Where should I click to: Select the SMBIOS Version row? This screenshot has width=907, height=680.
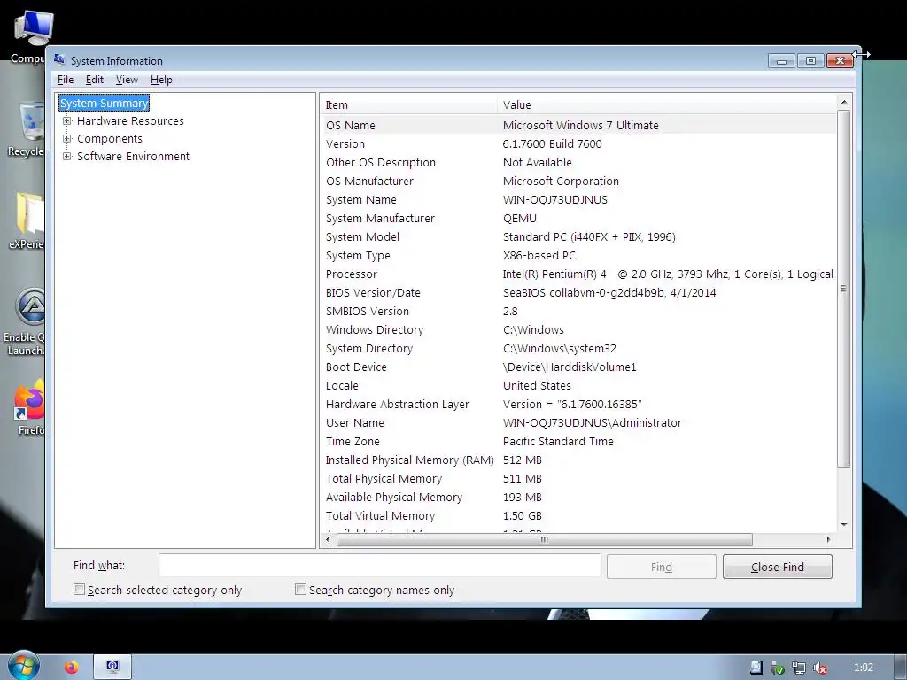click(578, 311)
